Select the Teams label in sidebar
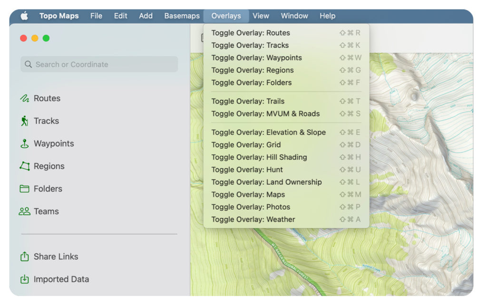 click(46, 211)
